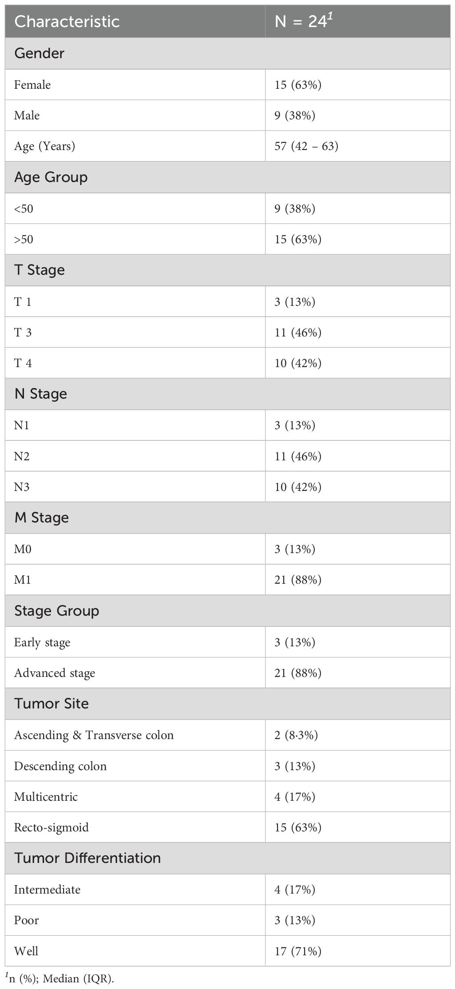Select the Age Group section heading

coord(51,177)
